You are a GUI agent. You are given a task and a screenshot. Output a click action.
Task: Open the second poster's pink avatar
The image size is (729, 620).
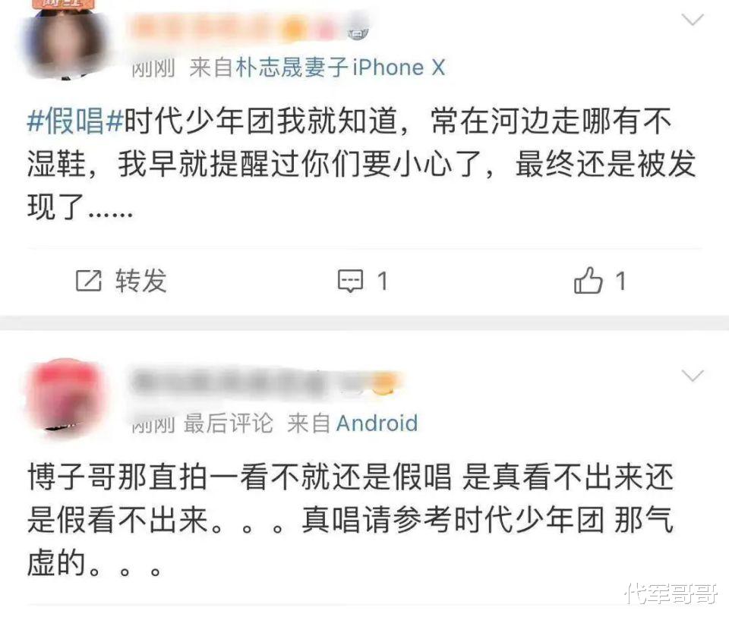(x=65, y=396)
